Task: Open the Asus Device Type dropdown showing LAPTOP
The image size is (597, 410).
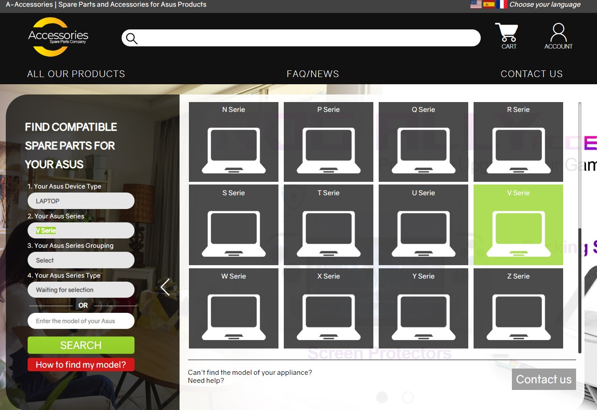Action: point(81,201)
